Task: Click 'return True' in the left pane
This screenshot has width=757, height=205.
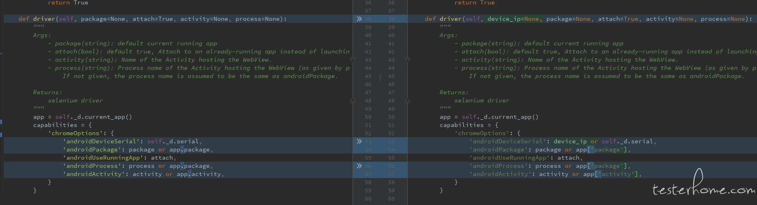Action: pyautogui.click(x=68, y=3)
